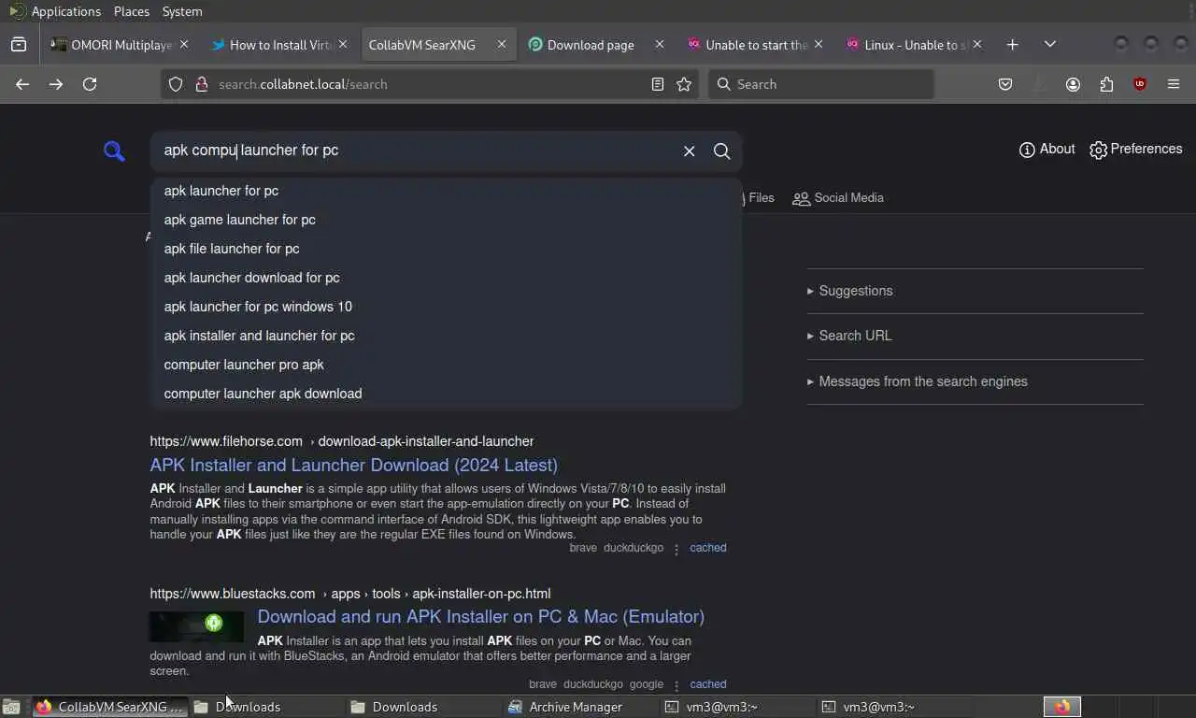The height and width of the screenshot is (718, 1196).
Task: Open three-dot menu of bluestacks result
Action: [x=676, y=685]
